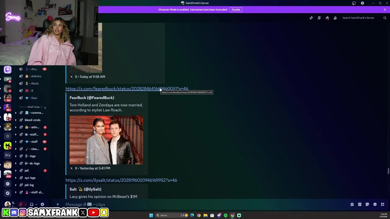The width and height of the screenshot is (390, 219).
Task: Open the 'O' server icon
Action: pyautogui.click(x=8, y=136)
